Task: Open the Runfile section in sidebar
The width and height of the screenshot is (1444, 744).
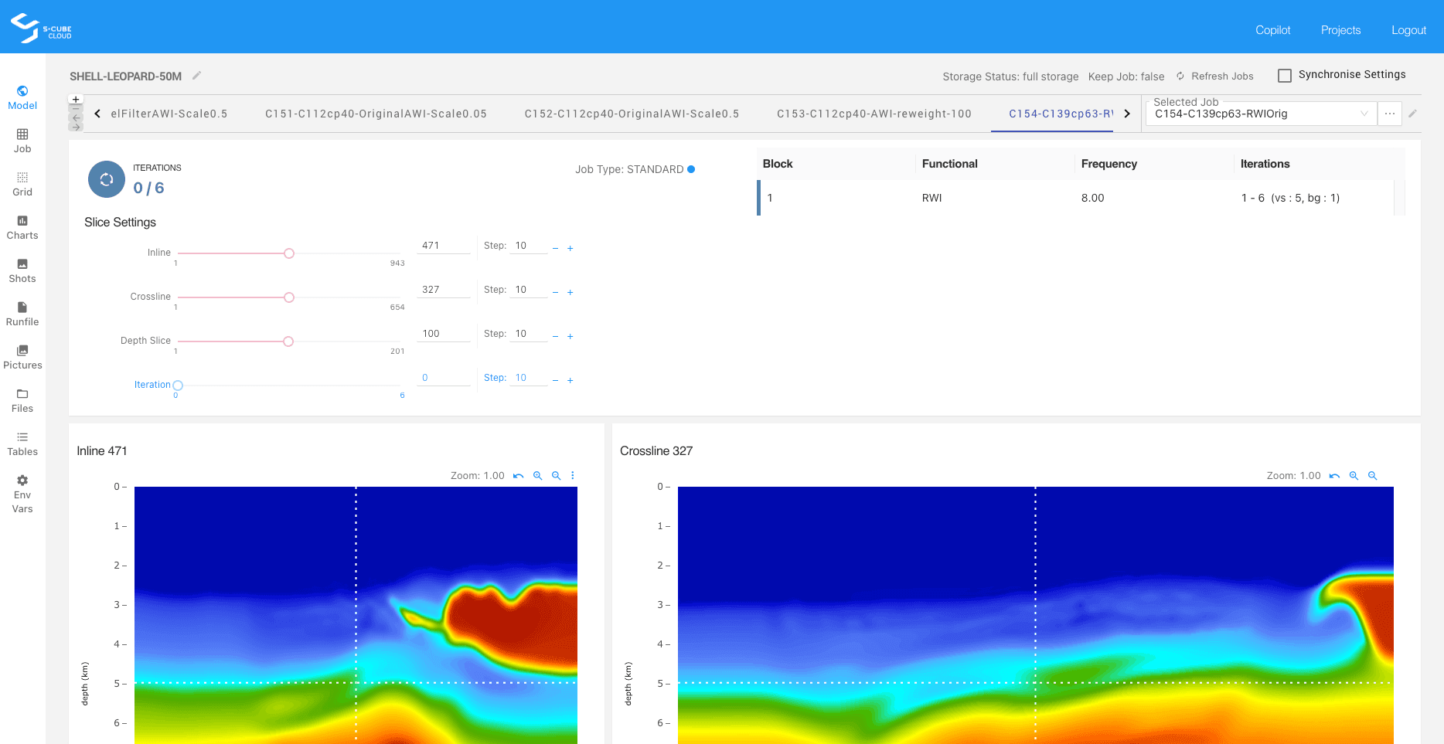Action: click(x=22, y=314)
